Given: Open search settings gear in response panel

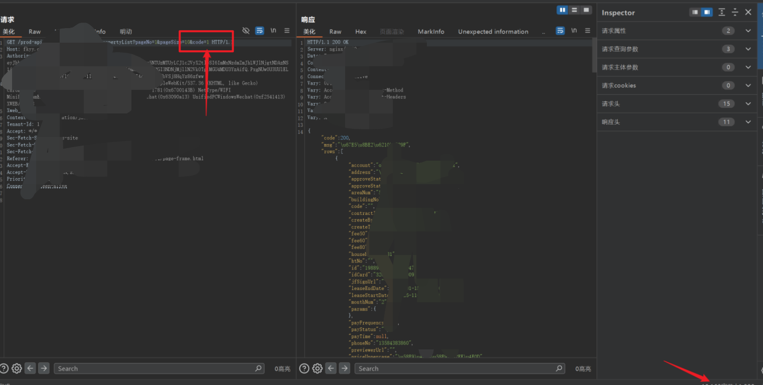Looking at the screenshot, I should (317, 368).
